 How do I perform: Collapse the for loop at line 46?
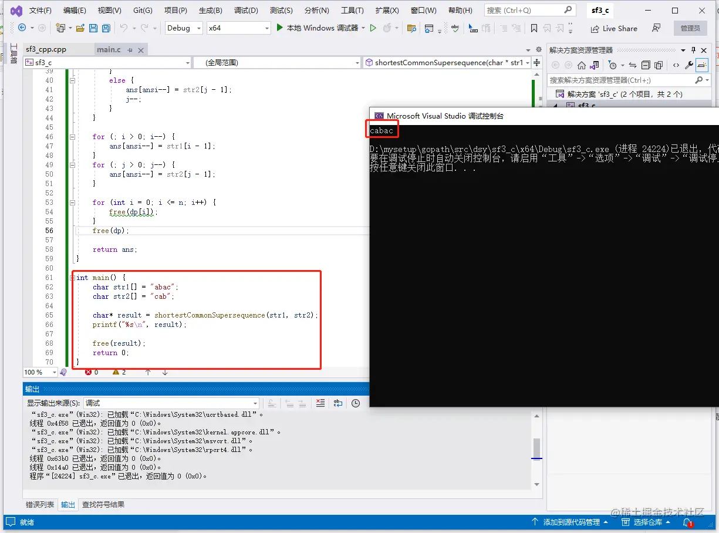72,137
